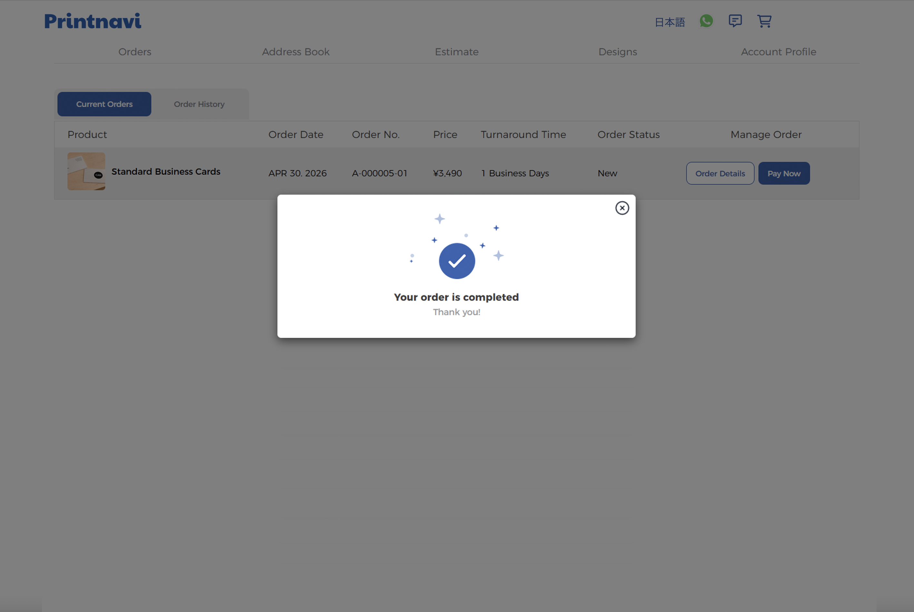Viewport: 914px width, 612px height.
Task: Click the Order Status column header
Action: 629,135
